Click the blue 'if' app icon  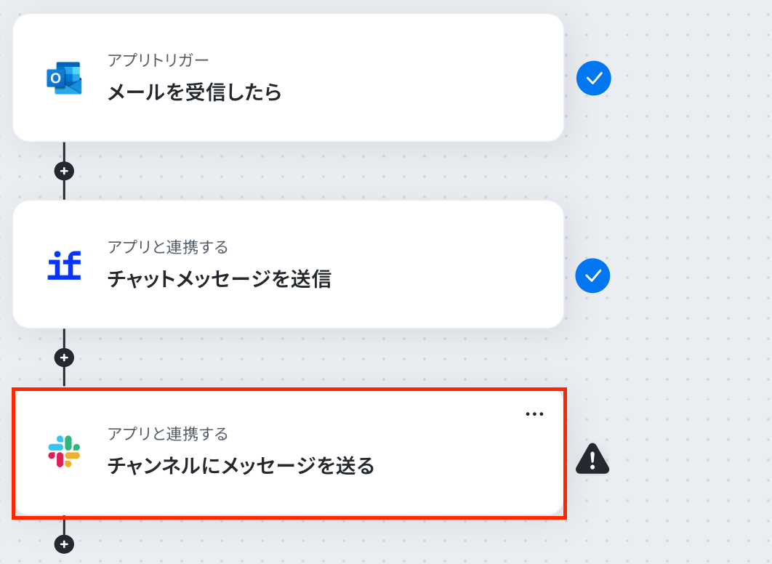tap(64, 265)
